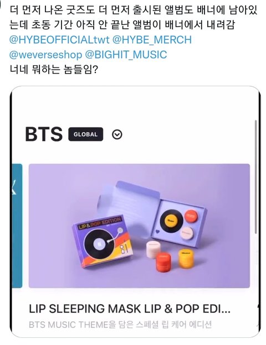Click the vinyl record graphic on box cover
Screen dimensions: 266x345
point(99,244)
